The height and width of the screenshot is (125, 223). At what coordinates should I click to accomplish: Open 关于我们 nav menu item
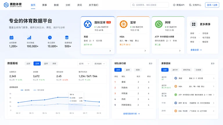click(x=93, y=5)
